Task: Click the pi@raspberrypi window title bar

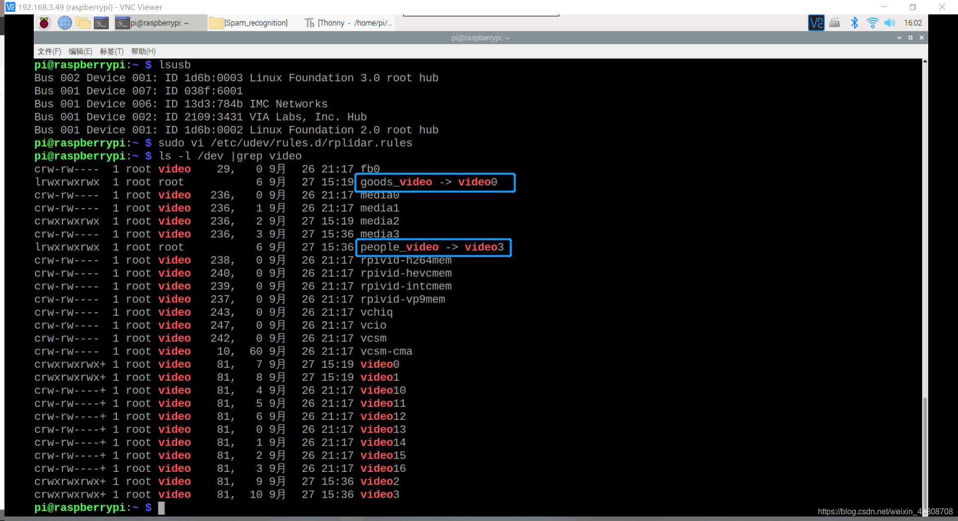Action: pyautogui.click(x=480, y=38)
